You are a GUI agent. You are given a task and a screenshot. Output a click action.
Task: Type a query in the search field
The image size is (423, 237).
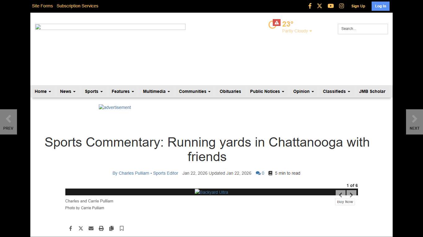[x=362, y=29]
